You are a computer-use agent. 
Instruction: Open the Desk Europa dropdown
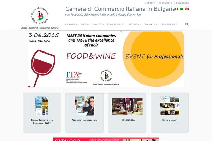169,25
